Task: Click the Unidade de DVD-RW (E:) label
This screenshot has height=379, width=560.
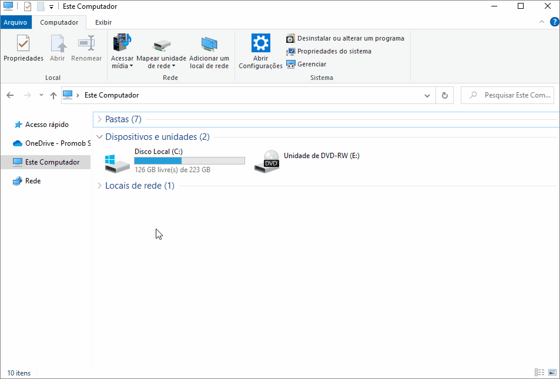Action: point(321,155)
